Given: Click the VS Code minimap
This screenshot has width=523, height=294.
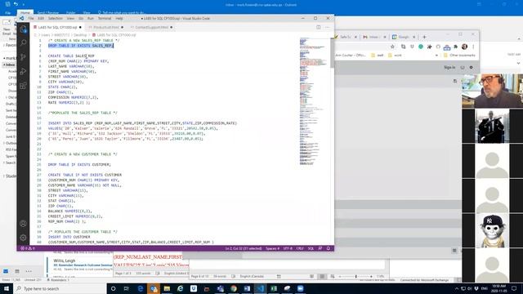Looking at the screenshot, I should point(313,101).
